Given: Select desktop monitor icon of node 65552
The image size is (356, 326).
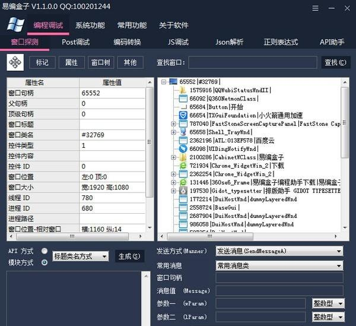Looking at the screenshot, I should click(x=173, y=81).
